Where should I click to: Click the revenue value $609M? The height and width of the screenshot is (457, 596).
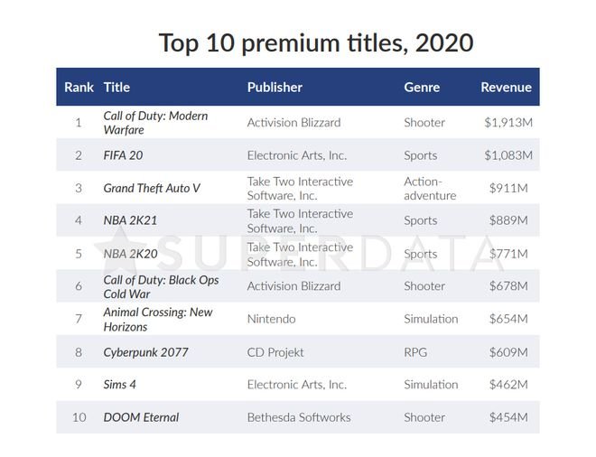508,352
